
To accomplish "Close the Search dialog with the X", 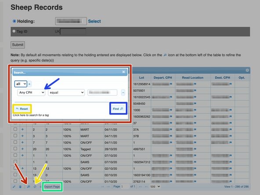I will [123, 72].
